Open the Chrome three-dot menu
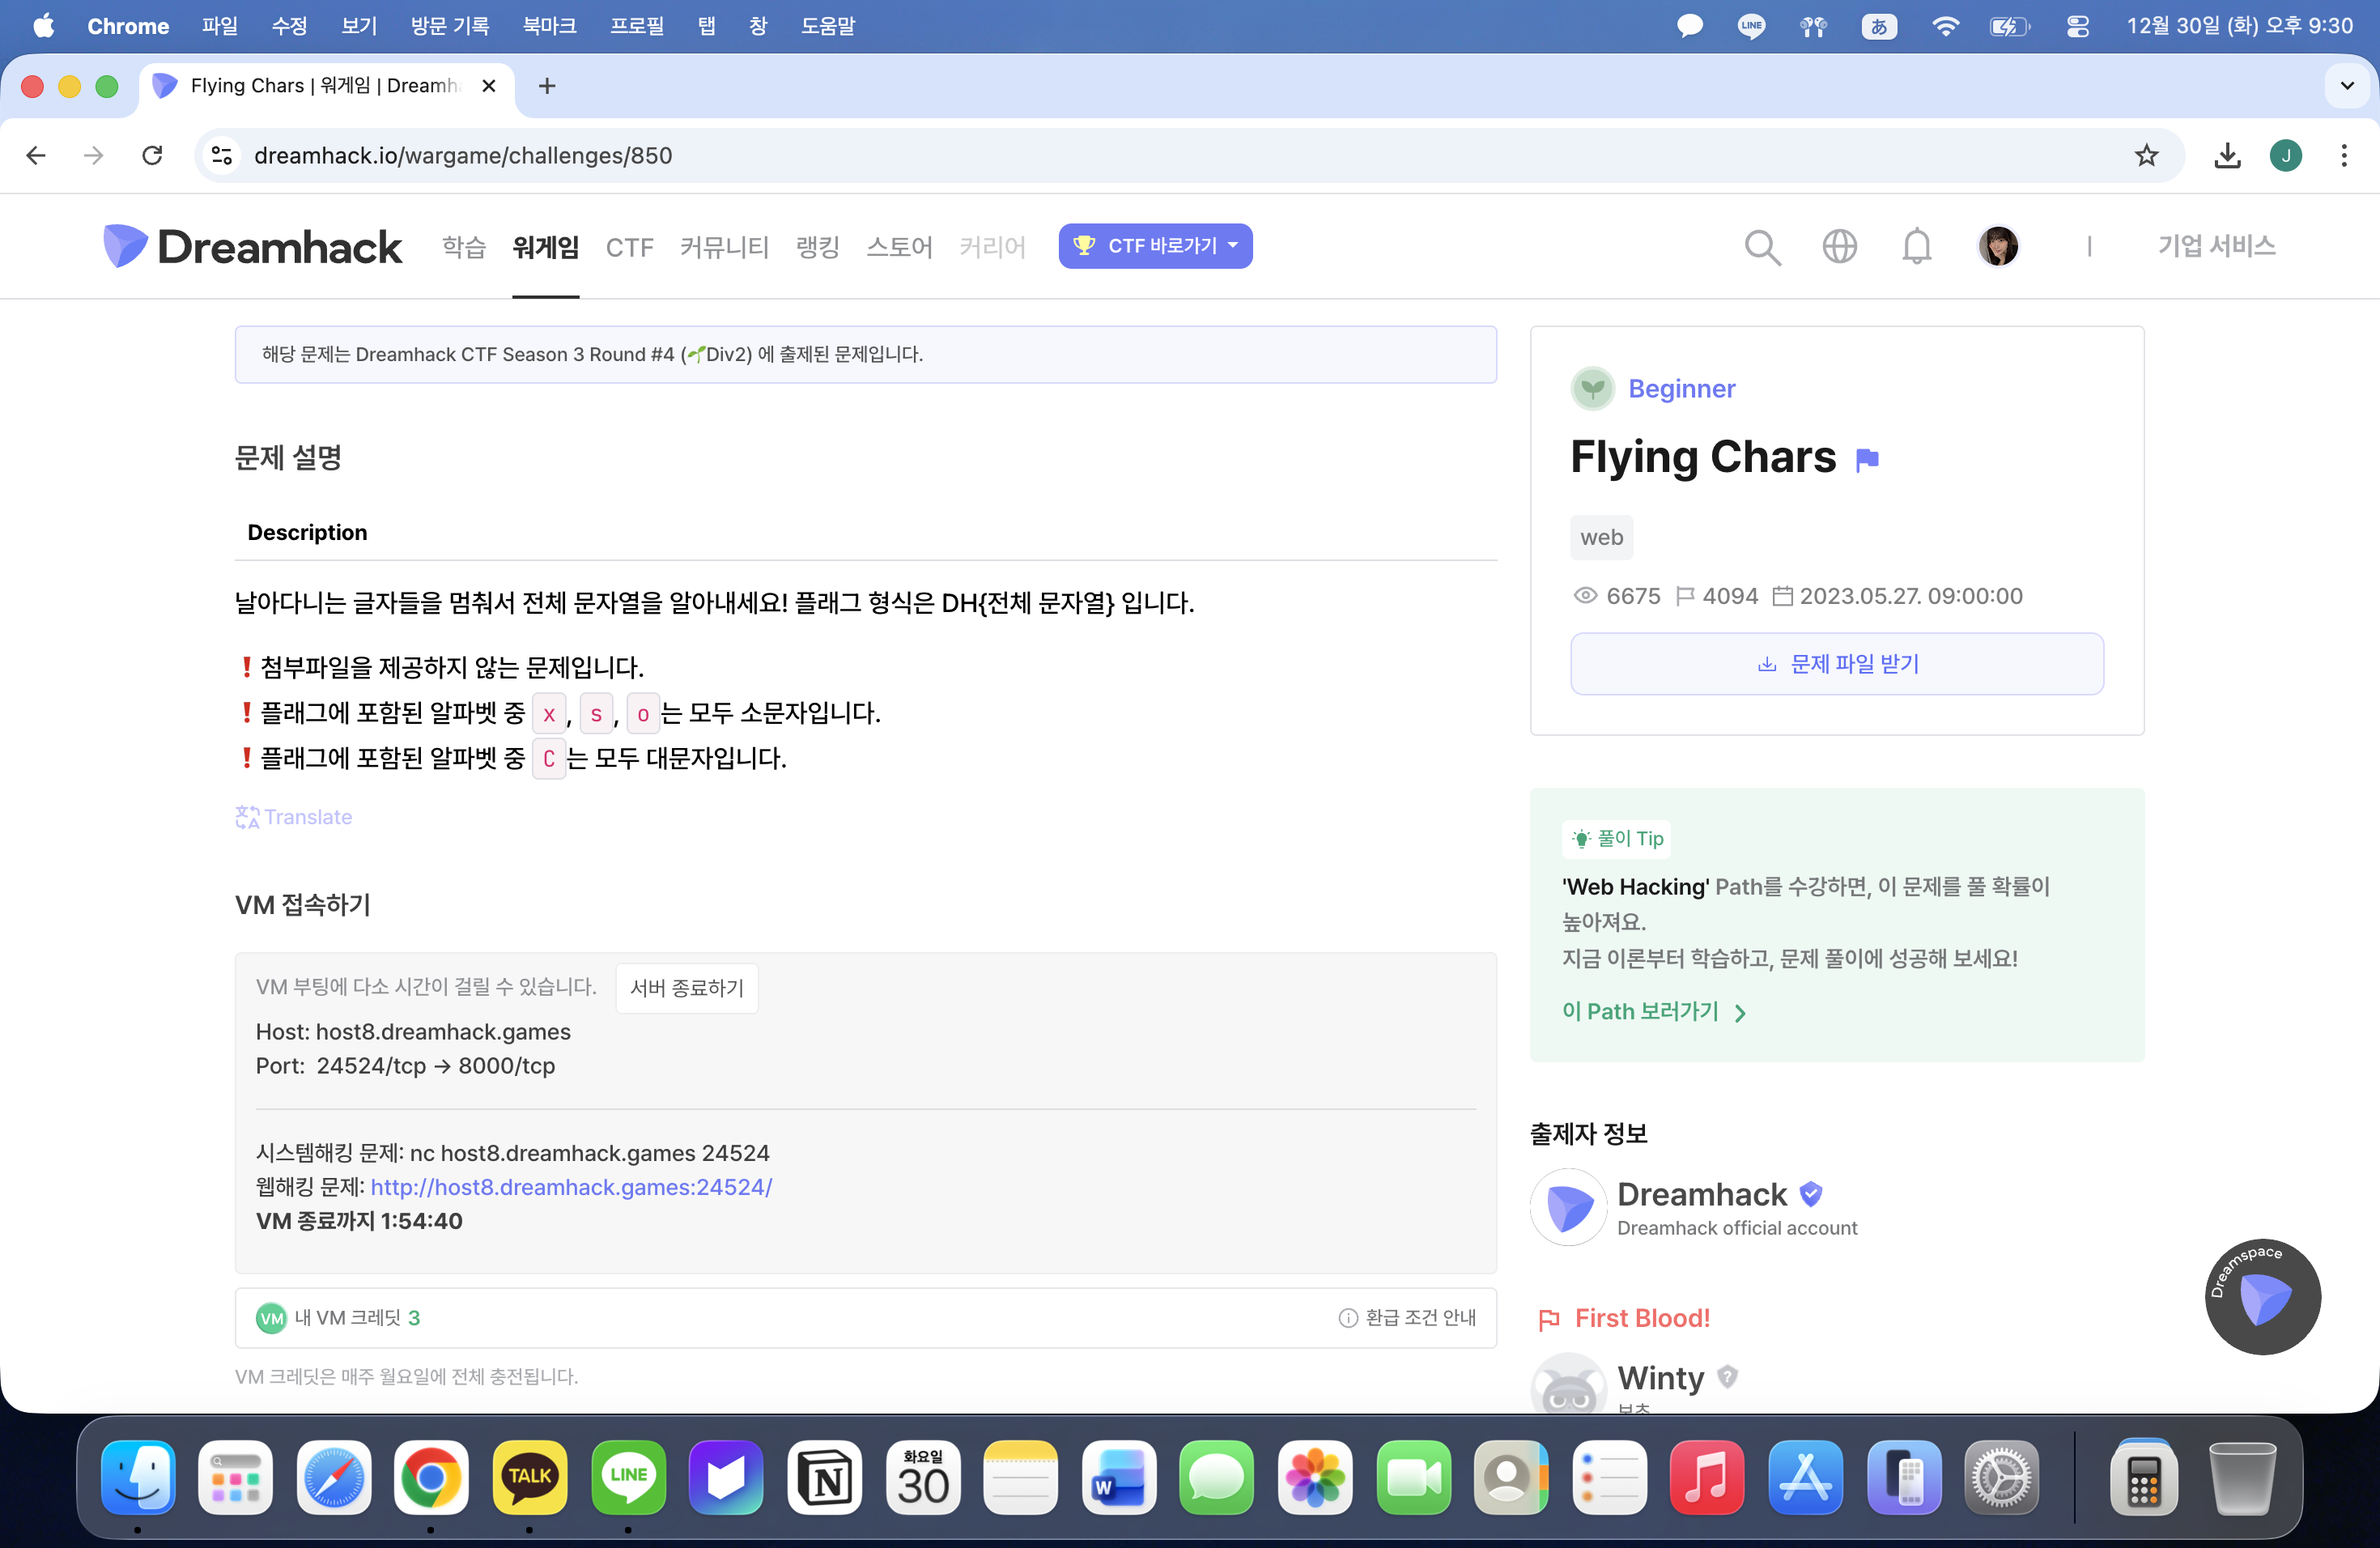The width and height of the screenshot is (2380, 1548). point(2343,156)
